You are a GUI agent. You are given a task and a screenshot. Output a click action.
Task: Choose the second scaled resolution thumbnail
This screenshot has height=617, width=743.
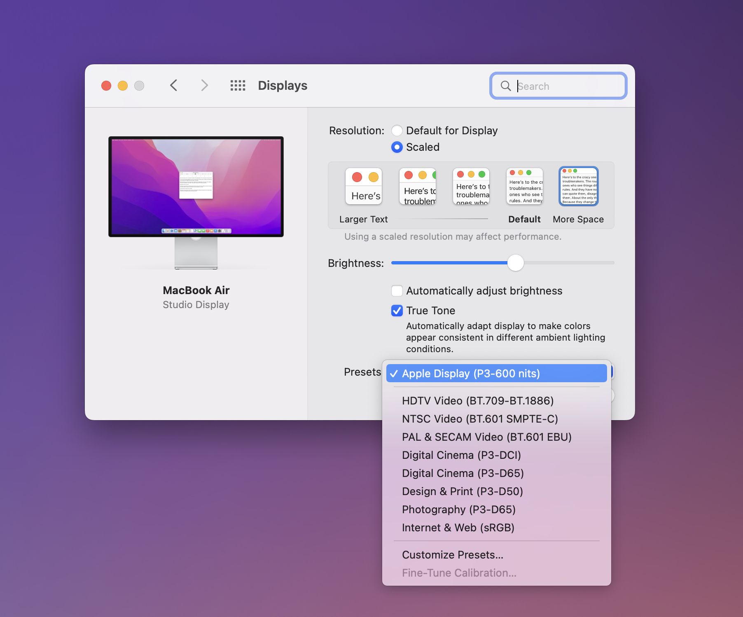tap(418, 186)
